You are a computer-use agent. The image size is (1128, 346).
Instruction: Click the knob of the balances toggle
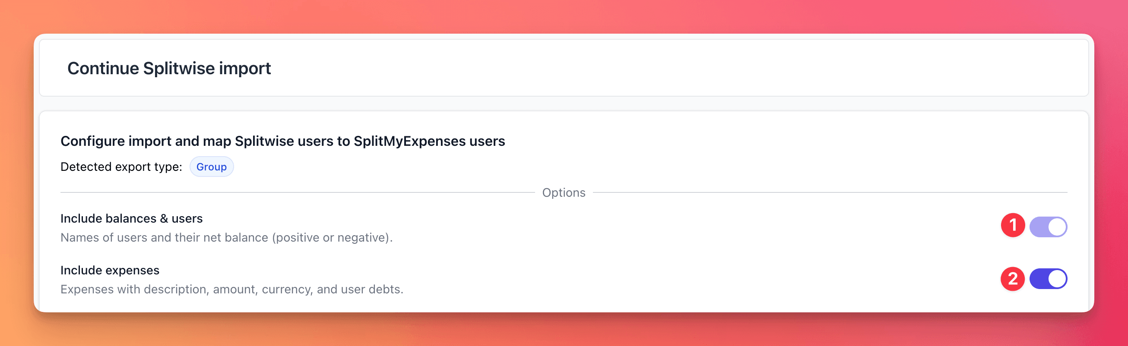tap(1057, 226)
